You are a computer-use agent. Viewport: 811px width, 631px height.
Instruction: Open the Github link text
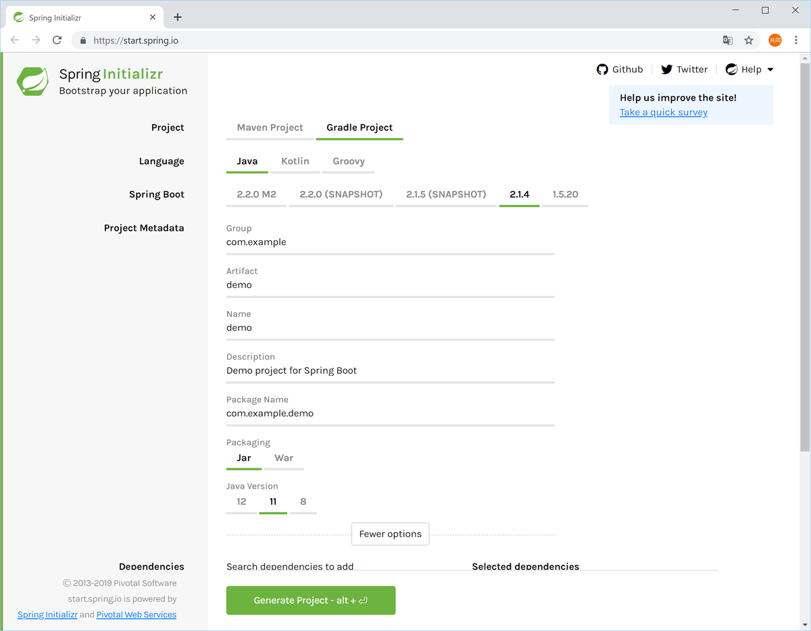point(627,70)
